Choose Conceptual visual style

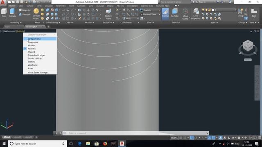[x=40, y=42]
